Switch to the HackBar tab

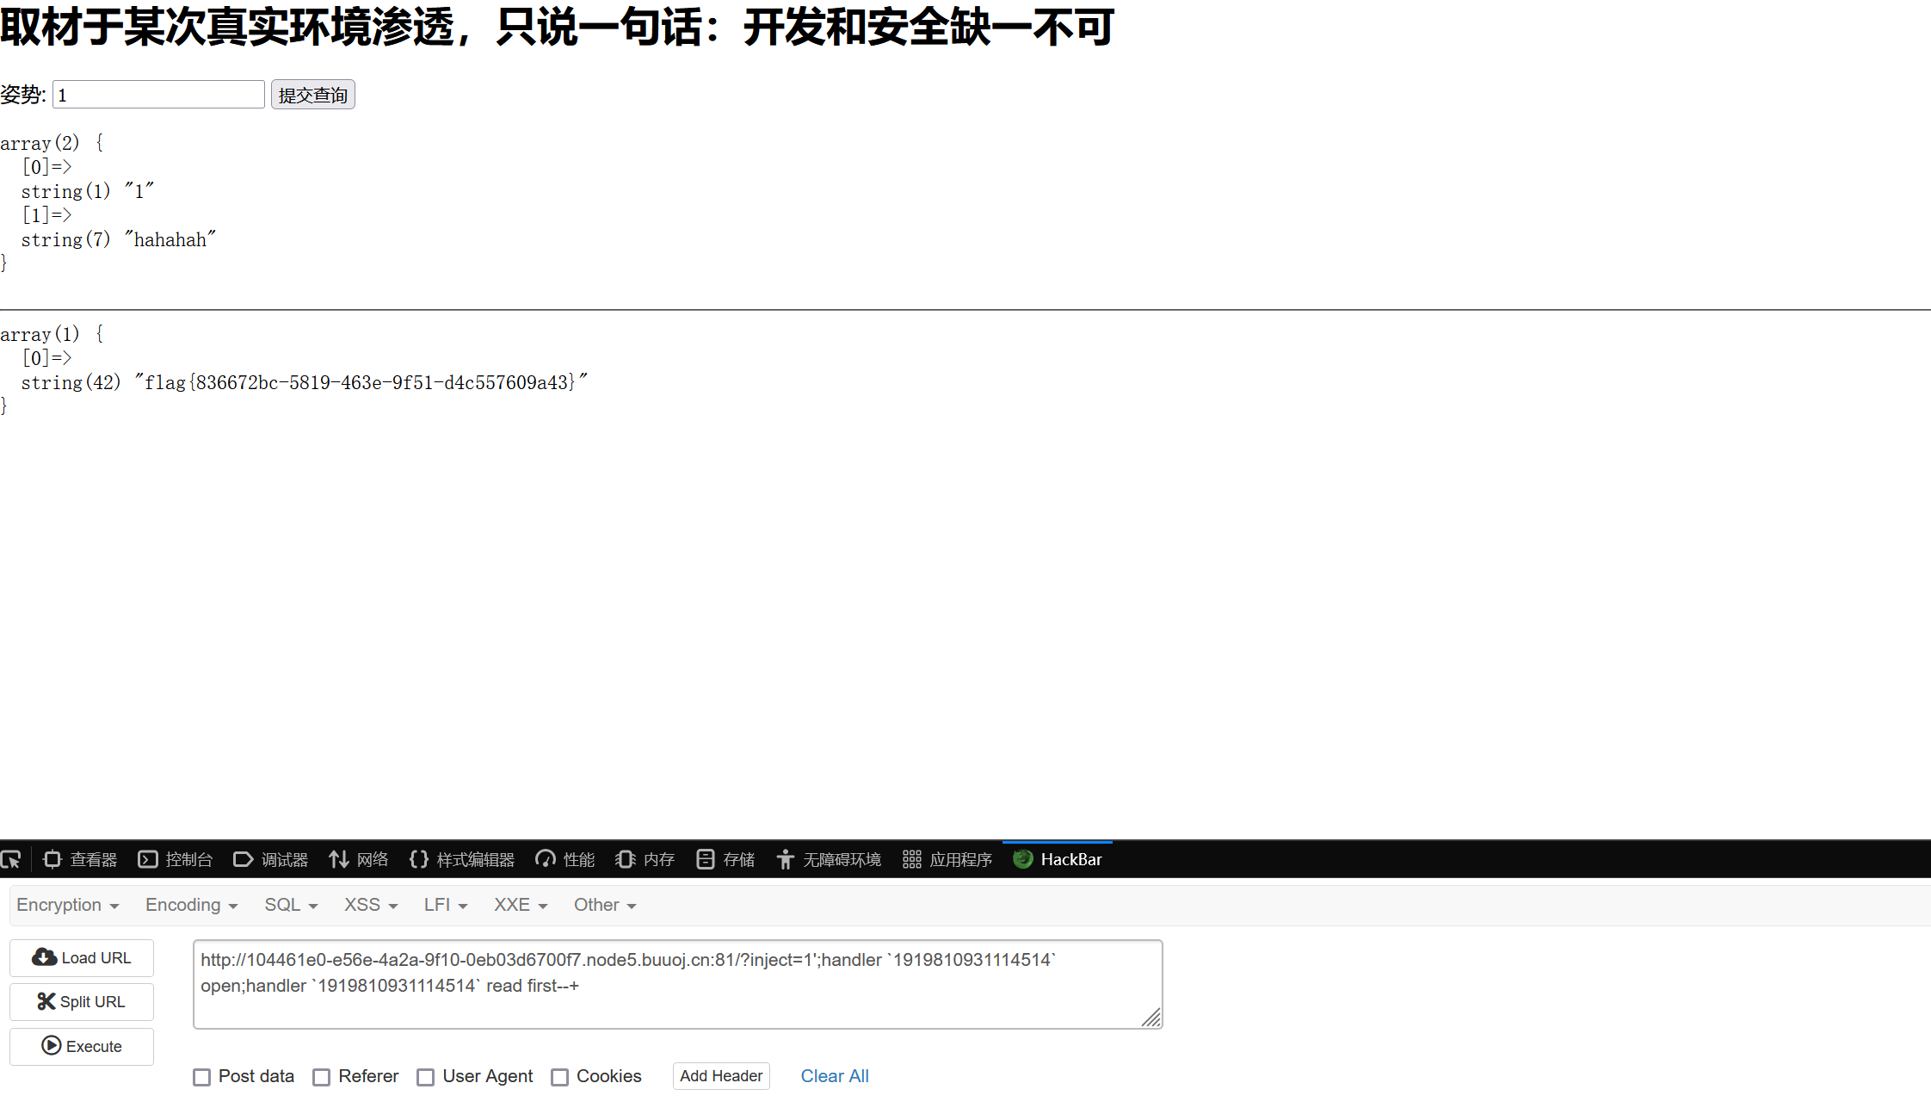[x=1058, y=859]
